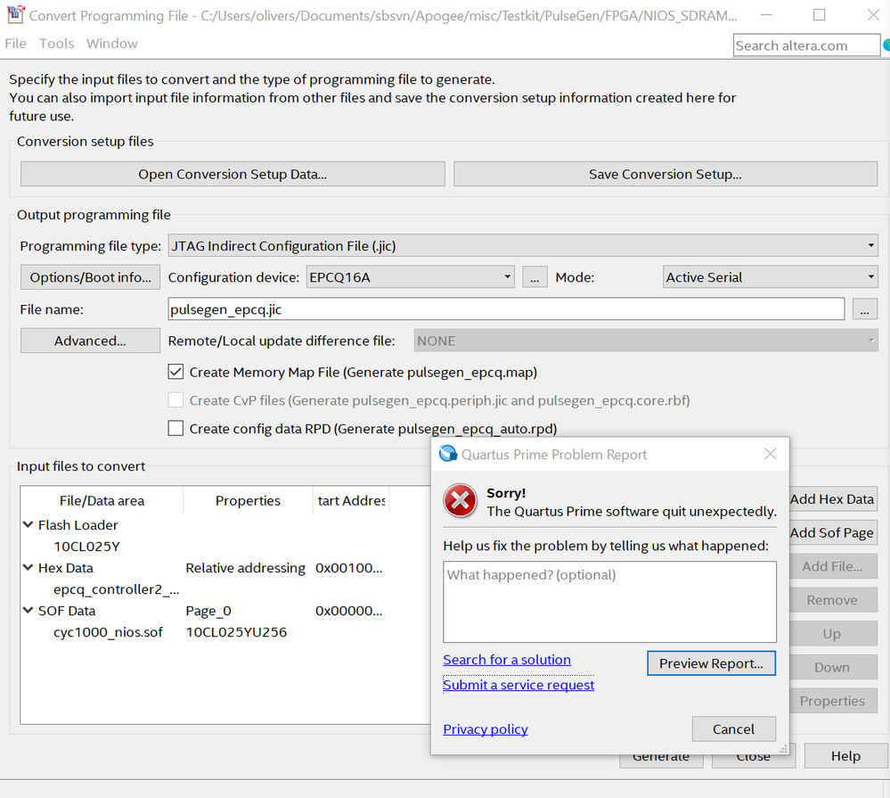Open Submit a service request link

[518, 685]
